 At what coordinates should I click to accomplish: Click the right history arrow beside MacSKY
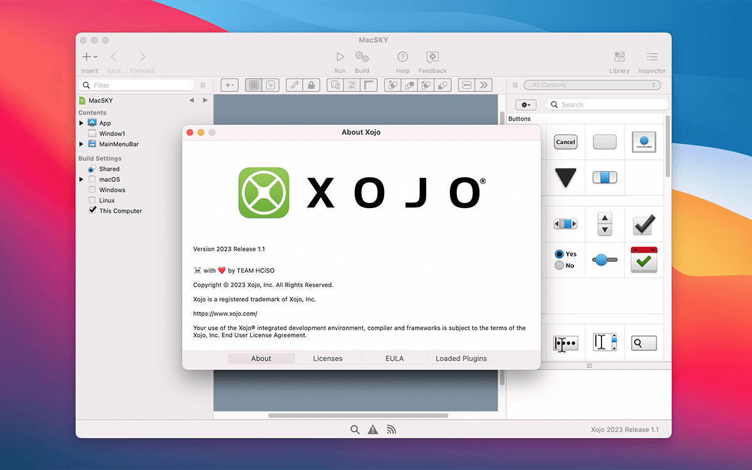point(205,100)
